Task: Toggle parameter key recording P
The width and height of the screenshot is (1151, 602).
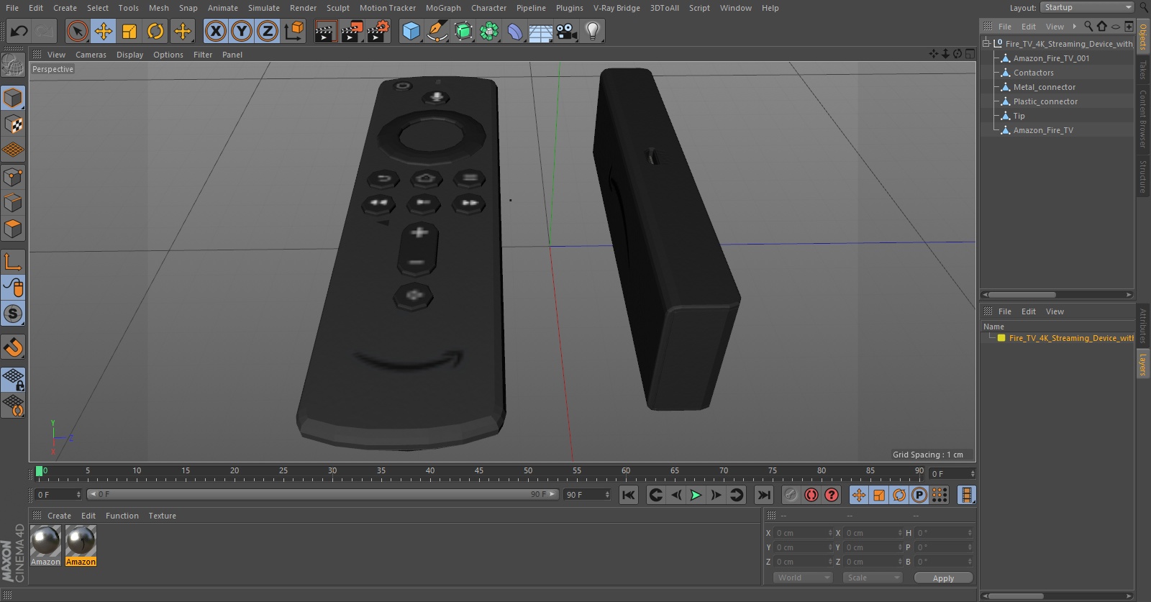Action: (919, 495)
